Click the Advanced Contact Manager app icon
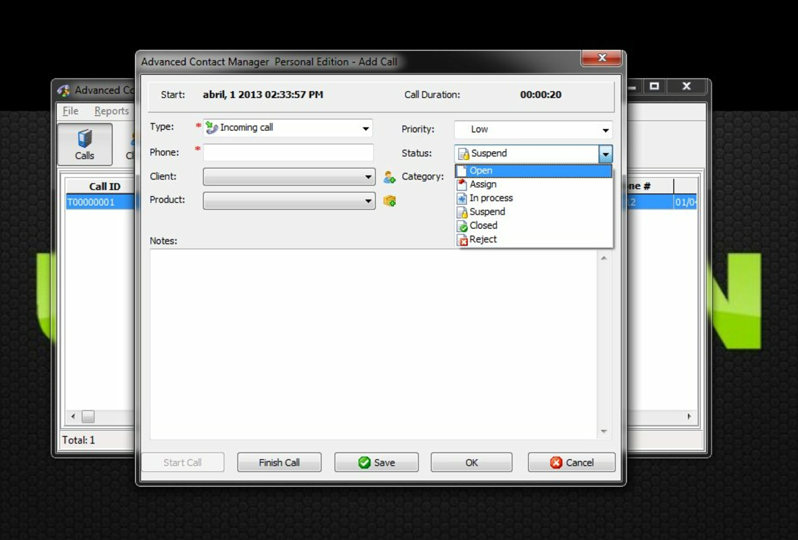 63,90
